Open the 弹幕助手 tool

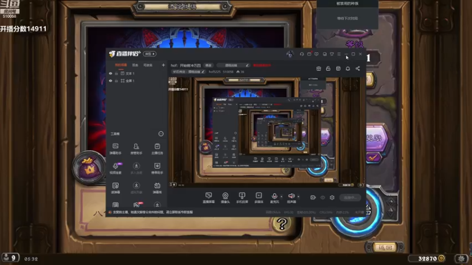pyautogui.click(x=115, y=149)
